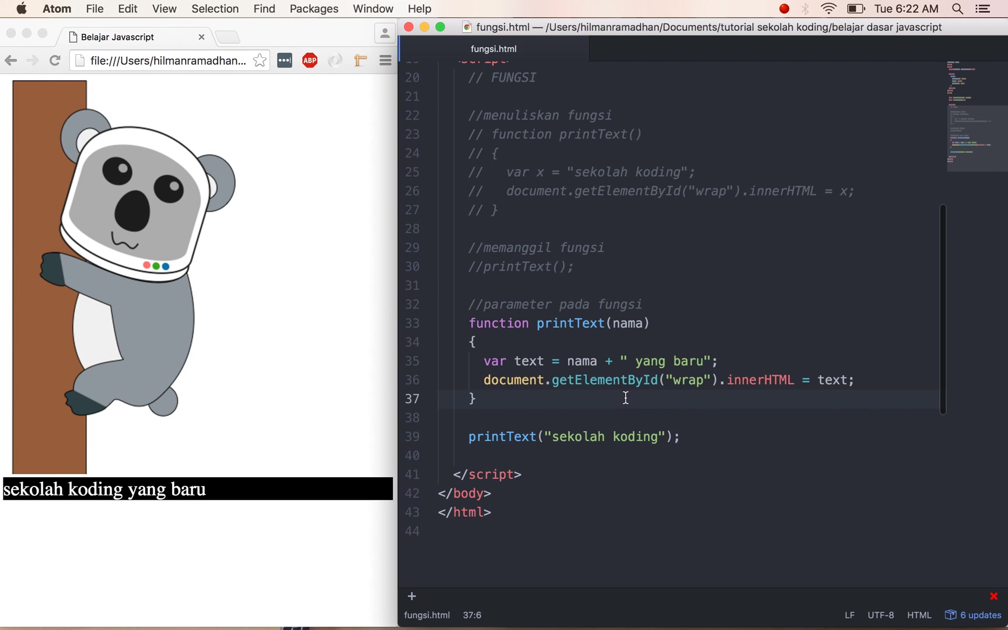Close the Belajar Javascript tab
The image size is (1008, 630).
201,37
